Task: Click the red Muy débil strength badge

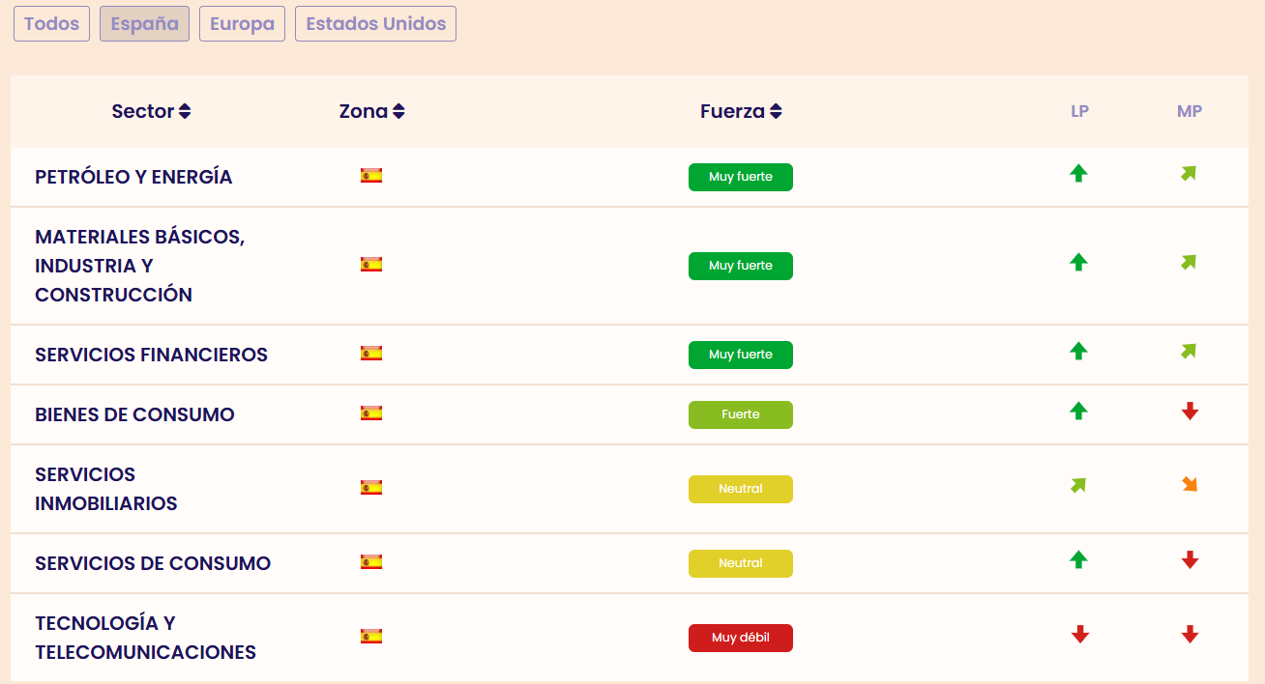Action: click(x=741, y=638)
